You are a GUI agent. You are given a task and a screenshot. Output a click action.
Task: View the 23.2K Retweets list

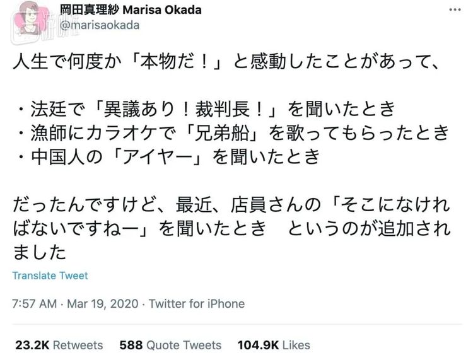59,345
